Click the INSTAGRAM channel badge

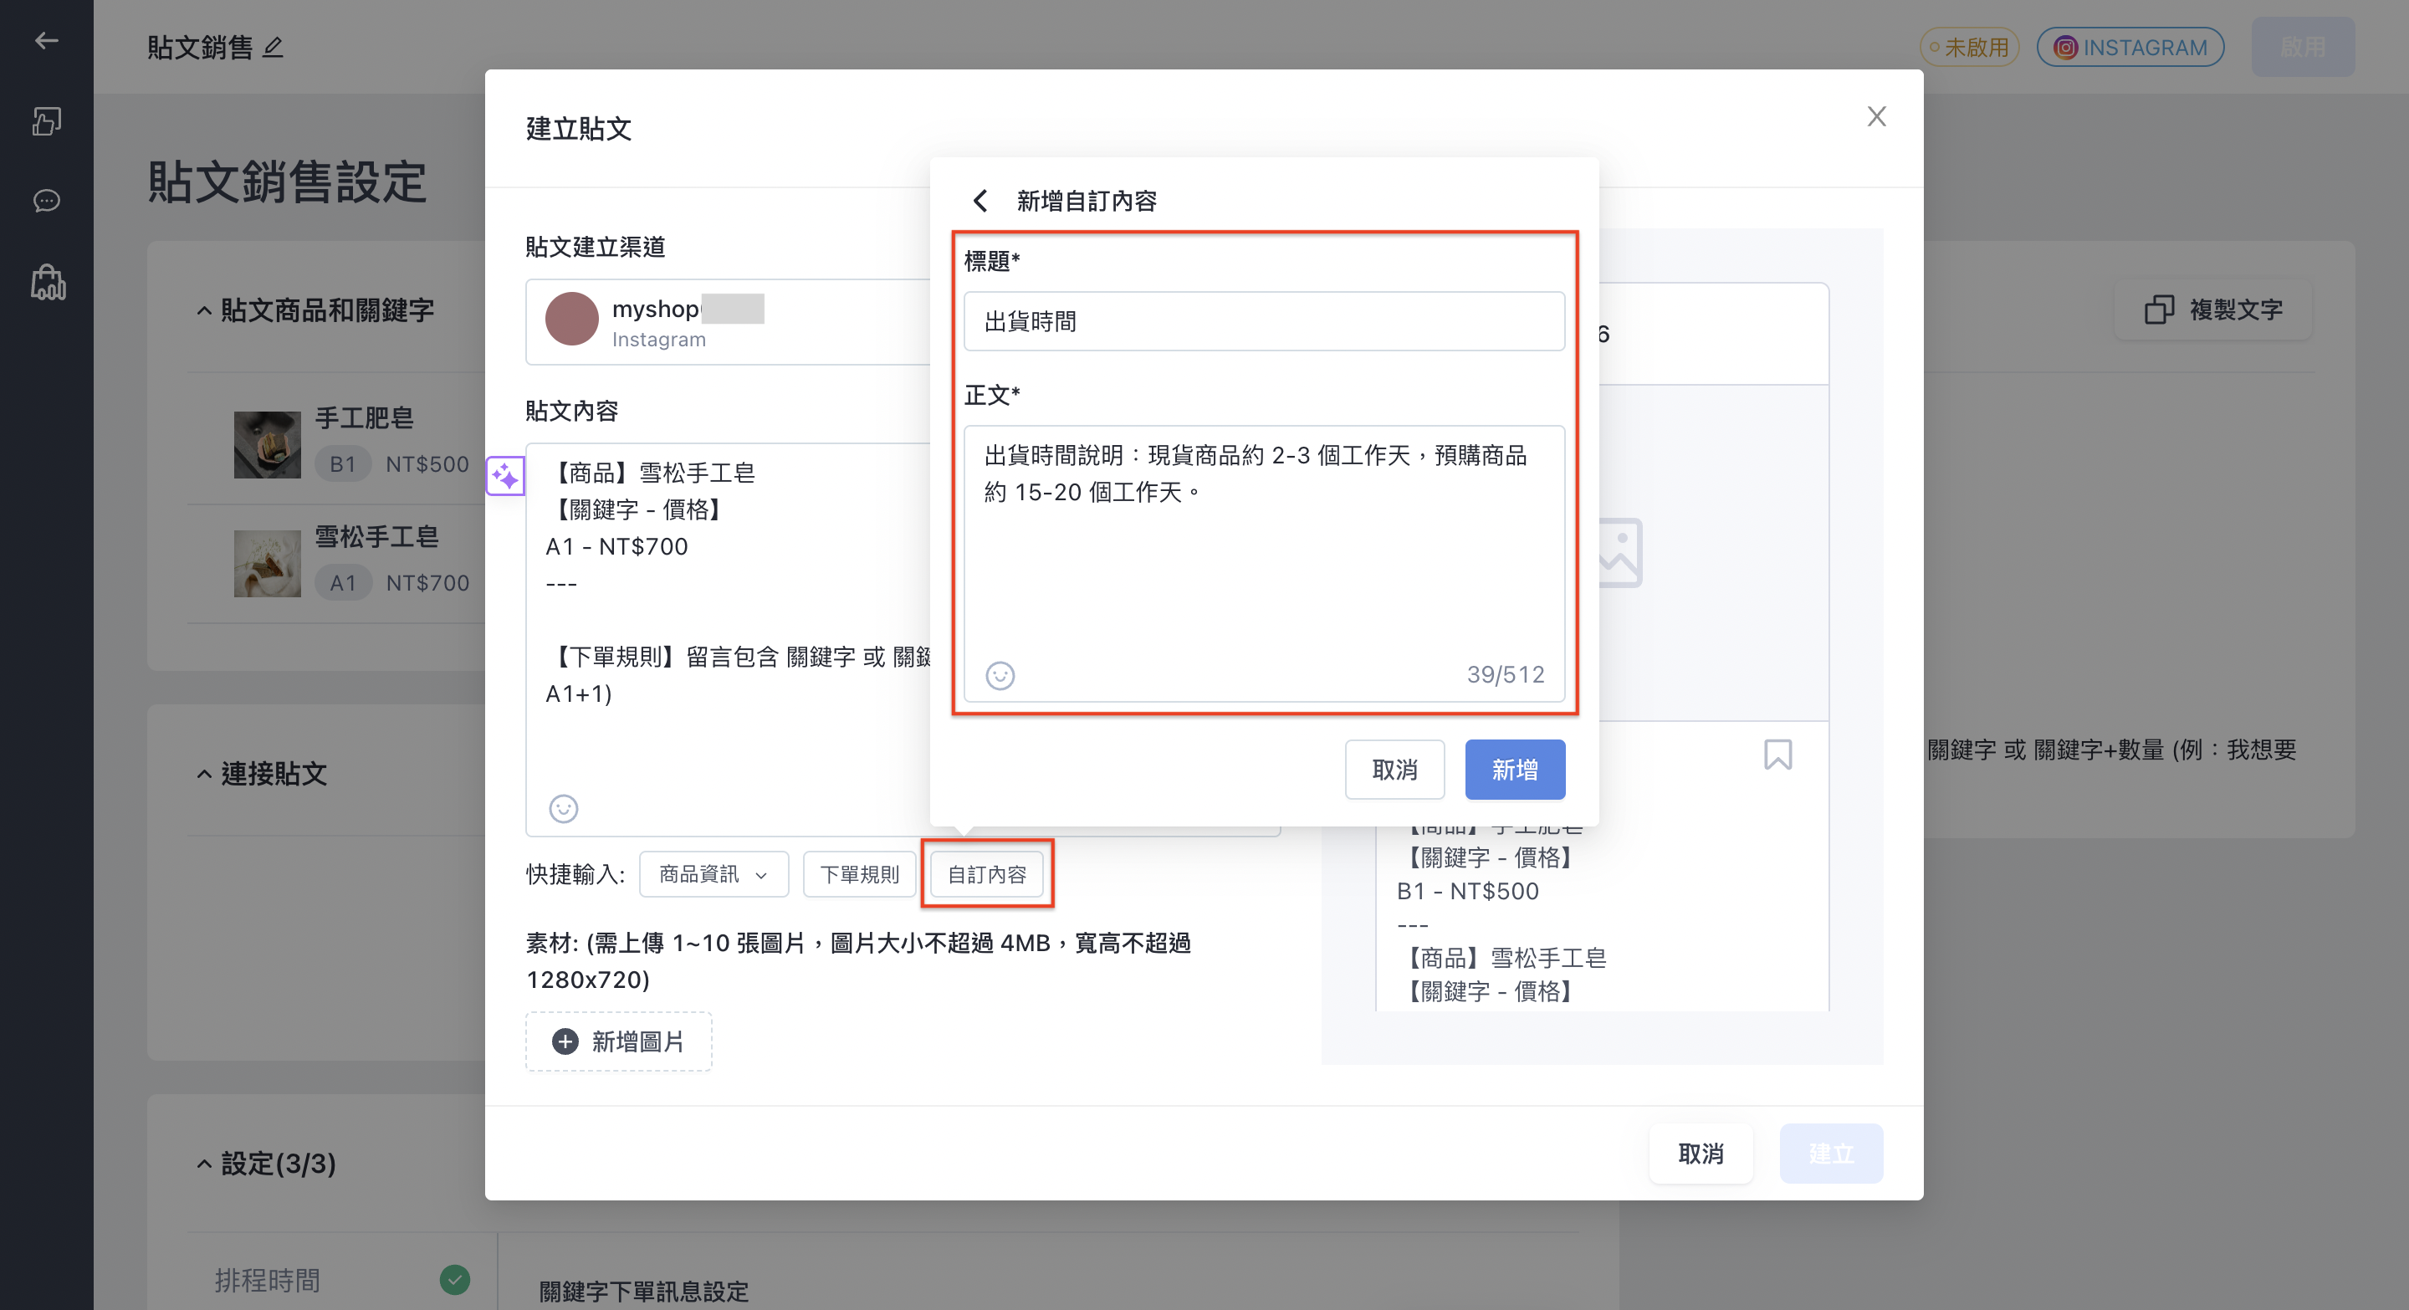2130,47
